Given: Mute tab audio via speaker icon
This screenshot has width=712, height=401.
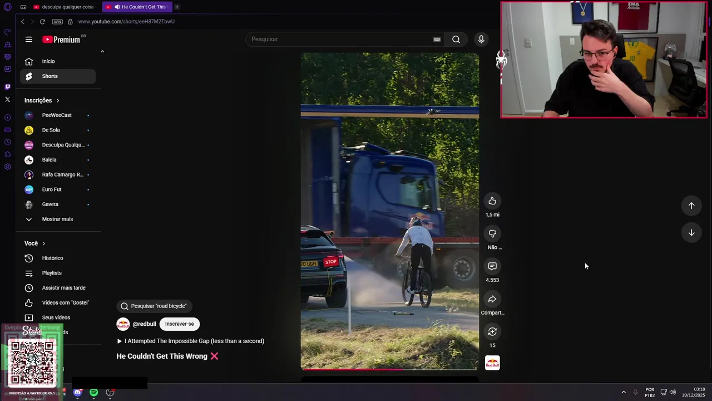Looking at the screenshot, I should 117,7.
